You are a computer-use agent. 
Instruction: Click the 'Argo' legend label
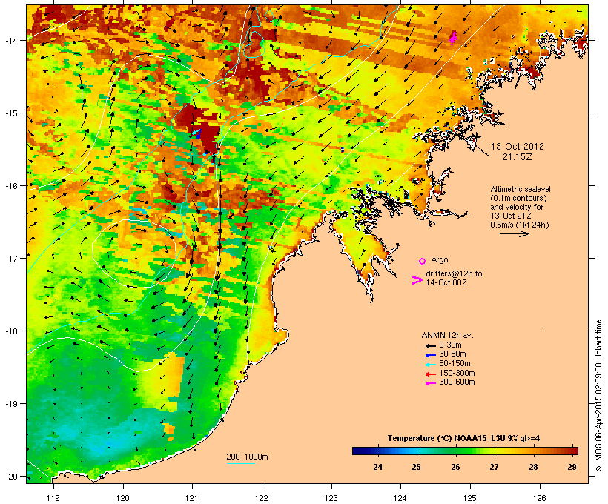pos(440,259)
